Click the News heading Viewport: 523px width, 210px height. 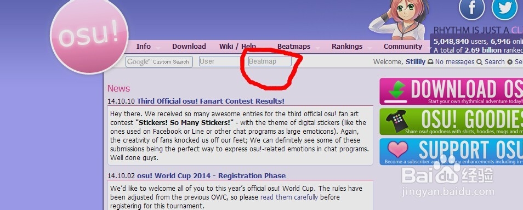[x=119, y=88]
